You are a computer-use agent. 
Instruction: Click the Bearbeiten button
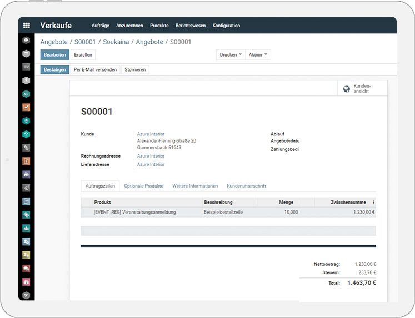coord(55,55)
